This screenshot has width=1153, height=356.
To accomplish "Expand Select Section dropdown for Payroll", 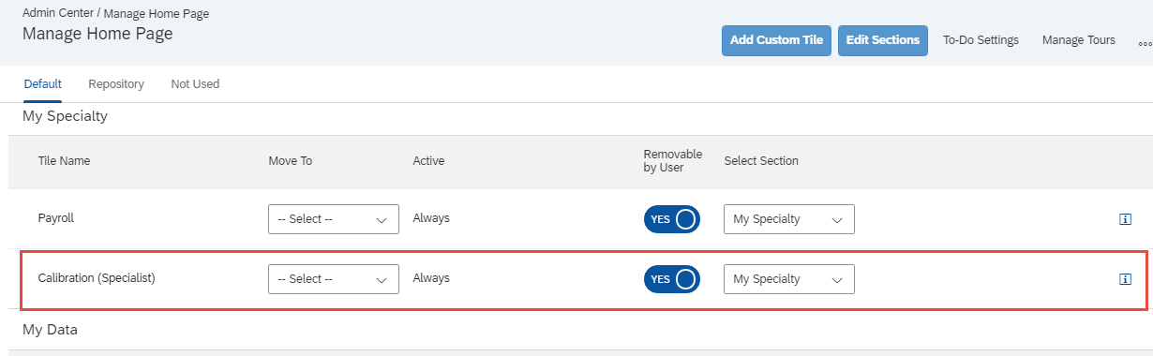I will coord(789,219).
